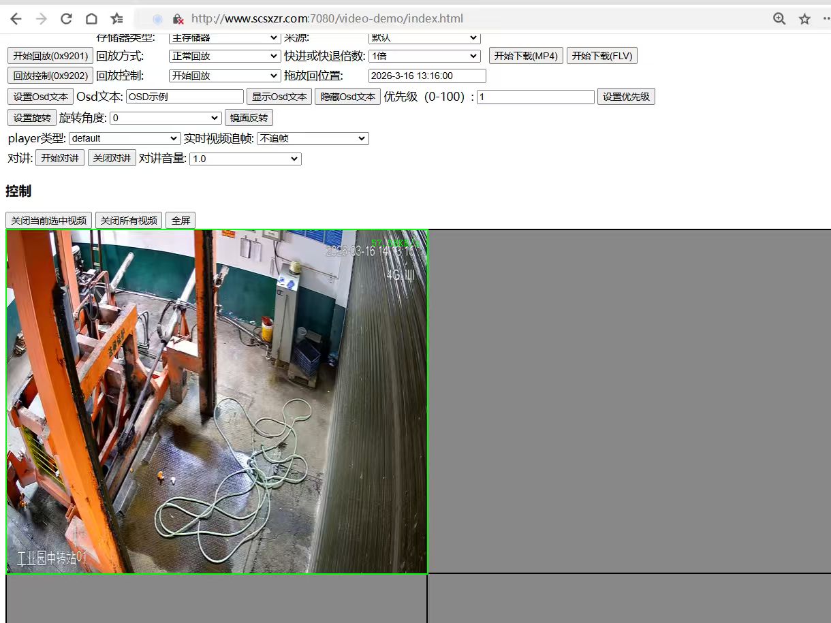Select the live camera video pane

(217, 402)
